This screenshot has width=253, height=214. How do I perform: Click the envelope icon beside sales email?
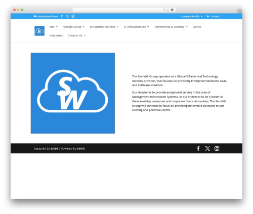click(x=35, y=16)
